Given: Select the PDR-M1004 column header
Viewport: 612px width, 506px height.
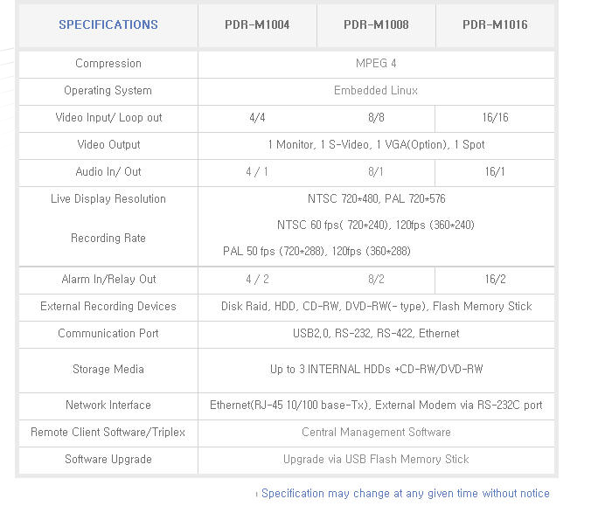Looking at the screenshot, I should coord(257,24).
